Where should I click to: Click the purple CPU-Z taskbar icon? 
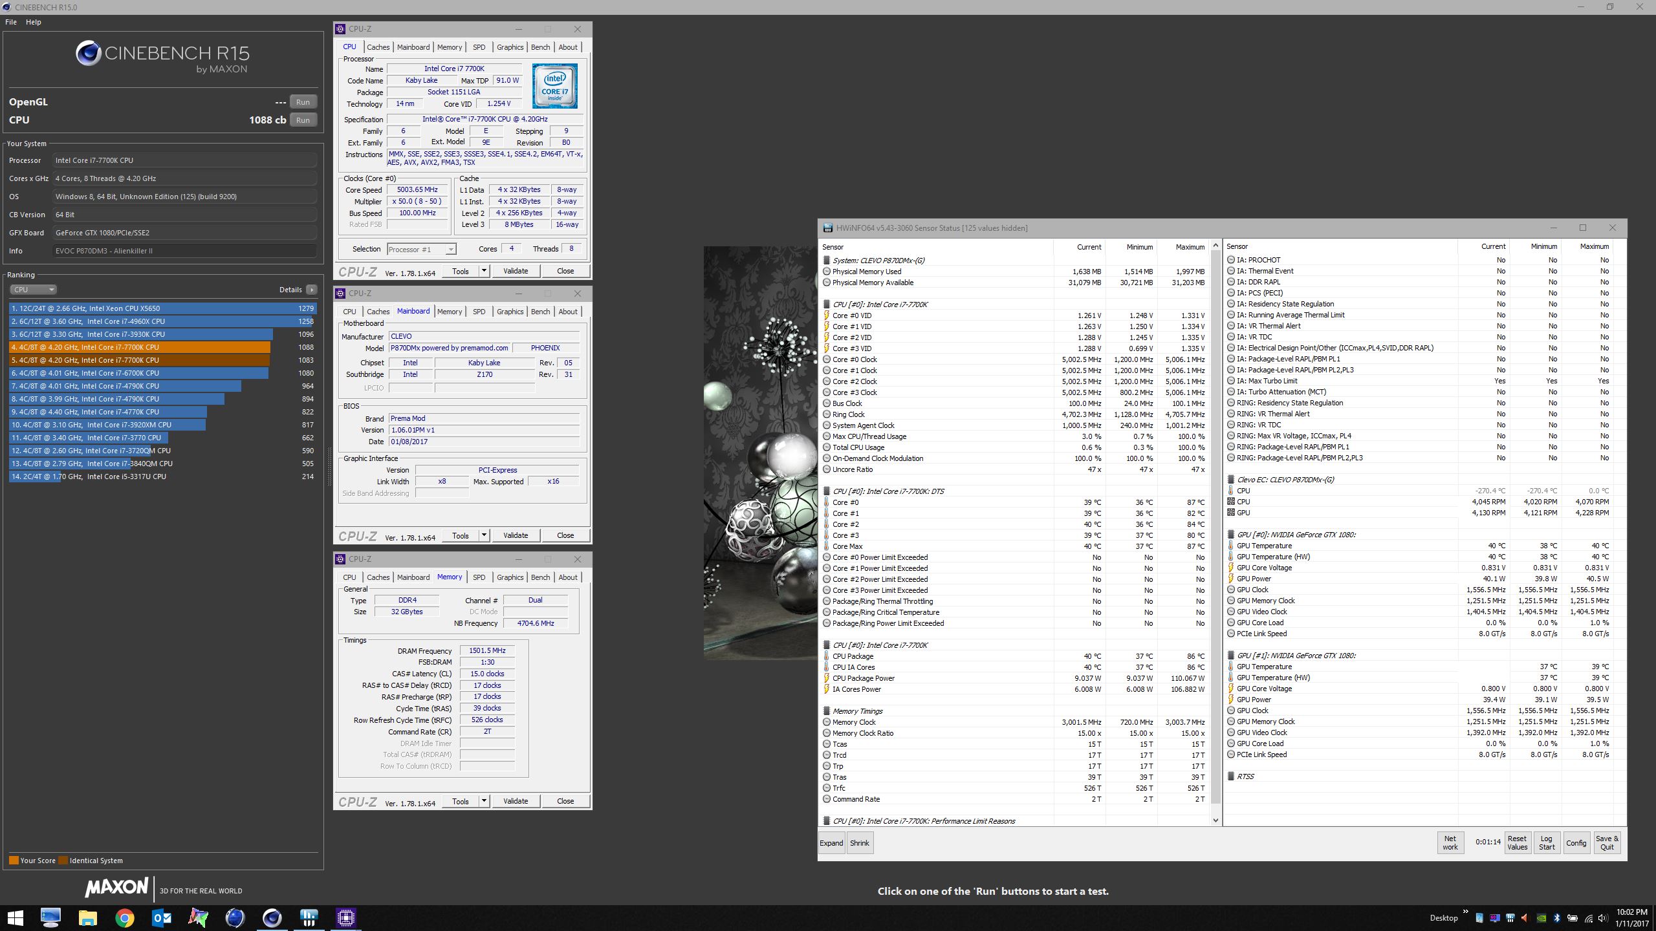click(346, 917)
